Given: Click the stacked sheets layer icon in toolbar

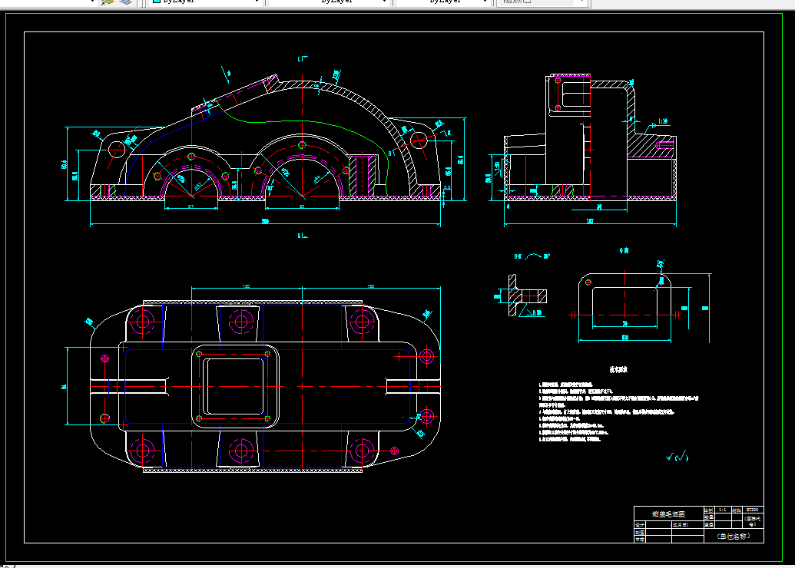Looking at the screenshot, I should point(124,2).
